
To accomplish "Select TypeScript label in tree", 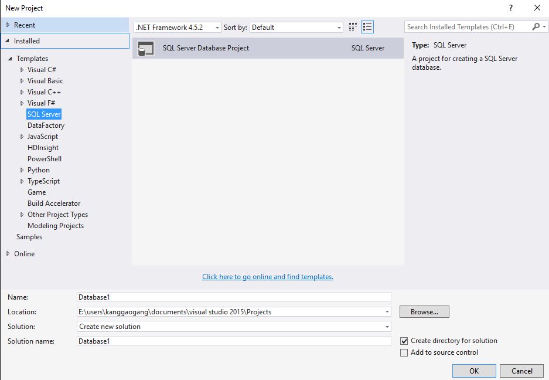I will pos(43,181).
